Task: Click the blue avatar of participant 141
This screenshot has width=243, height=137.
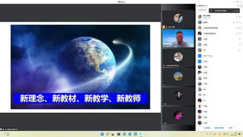Action: click(200, 61)
